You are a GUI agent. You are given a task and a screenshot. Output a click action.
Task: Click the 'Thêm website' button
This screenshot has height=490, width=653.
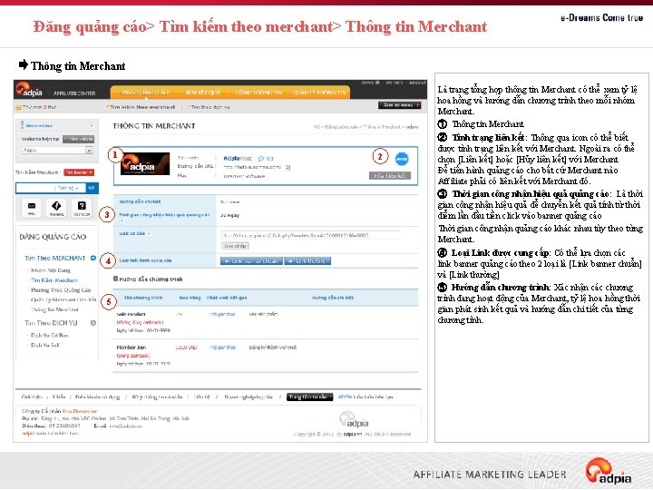pos(79,139)
